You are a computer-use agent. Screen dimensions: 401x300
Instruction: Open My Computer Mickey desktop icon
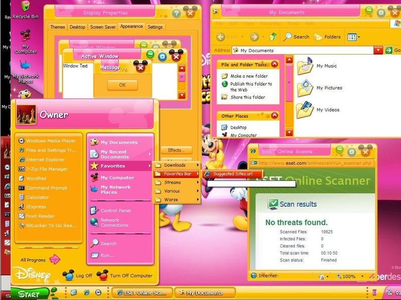click(26, 42)
